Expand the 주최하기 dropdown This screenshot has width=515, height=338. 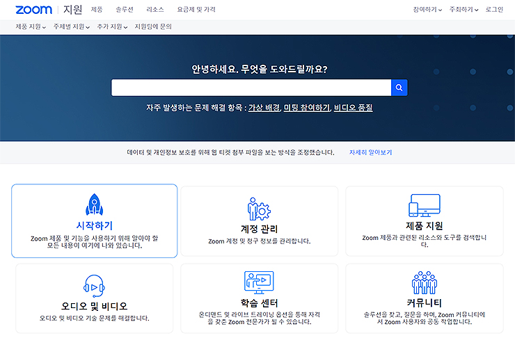tap(463, 10)
